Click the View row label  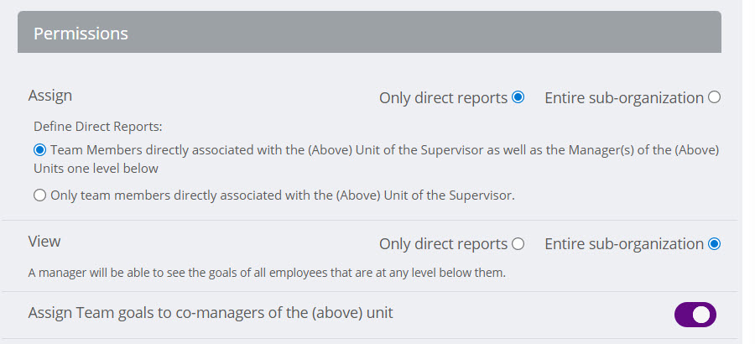point(44,242)
